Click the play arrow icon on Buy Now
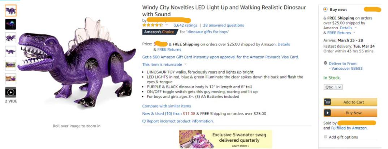The image size is (388, 149). pyautogui.click(x=328, y=113)
